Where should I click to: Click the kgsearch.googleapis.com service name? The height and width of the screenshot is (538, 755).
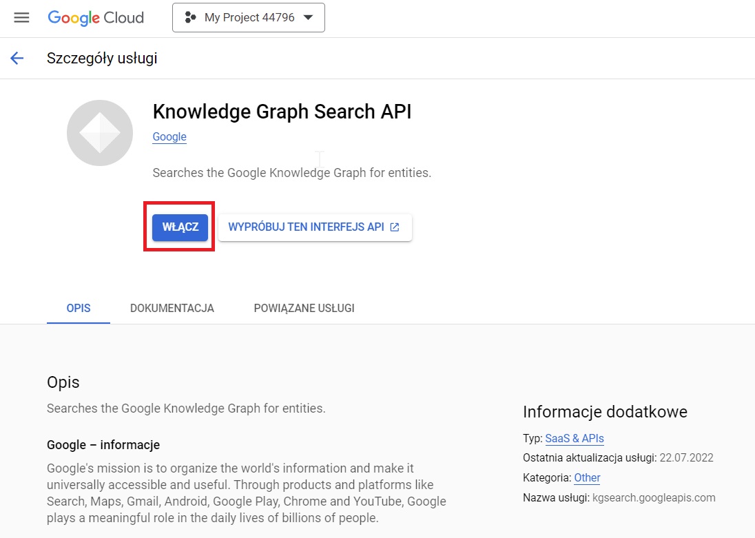coord(653,497)
